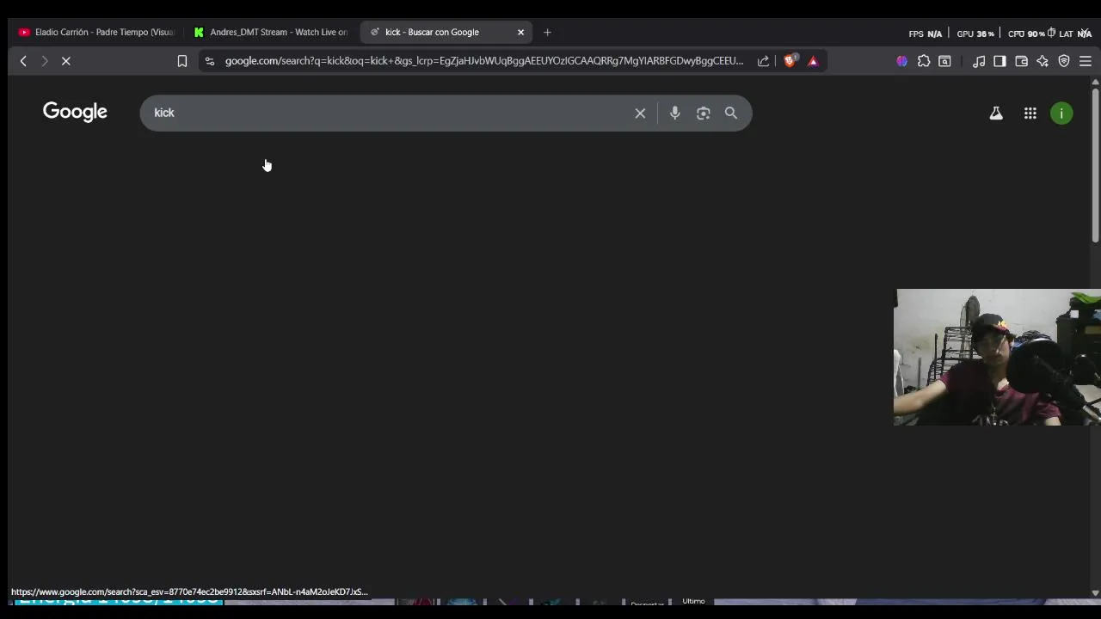This screenshot has width=1101, height=619.
Task: Submit search with magnifying glass icon
Action: [x=731, y=113]
